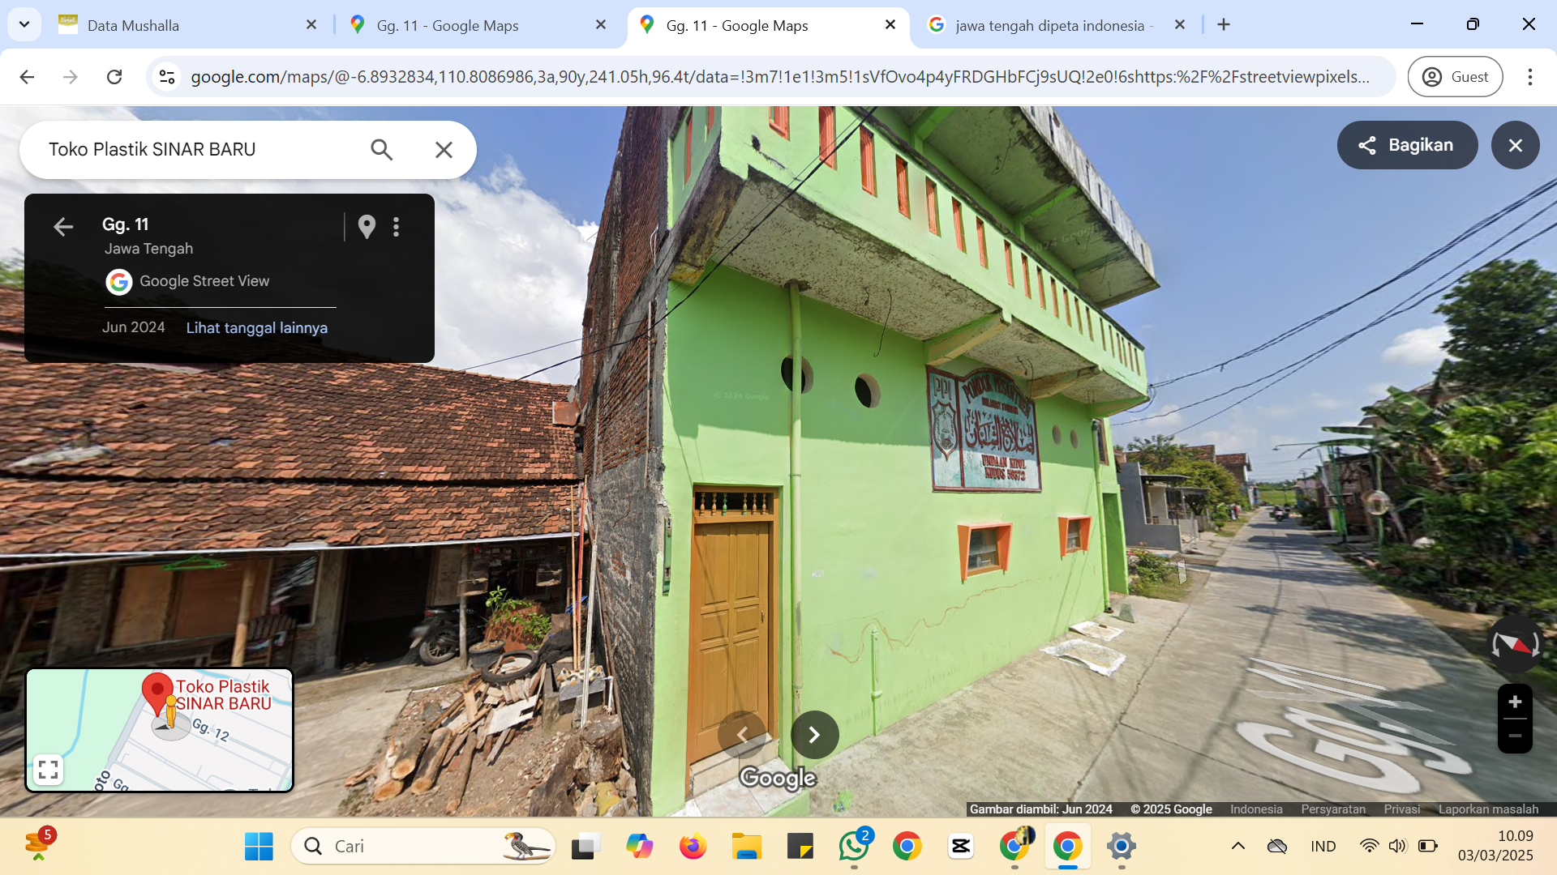Share this view with Bagikan button
The height and width of the screenshot is (875, 1557).
point(1407,145)
